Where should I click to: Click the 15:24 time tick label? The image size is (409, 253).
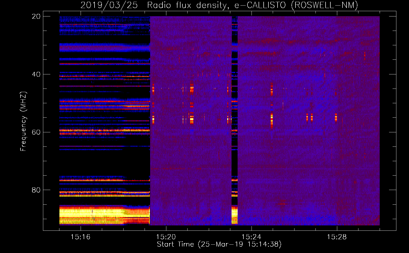(x=251, y=237)
